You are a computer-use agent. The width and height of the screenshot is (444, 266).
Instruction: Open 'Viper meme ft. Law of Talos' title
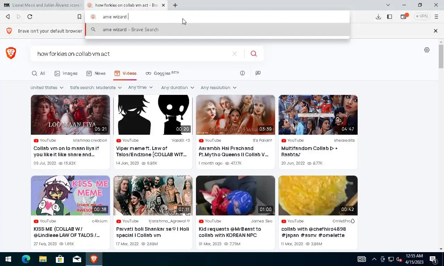point(151,151)
